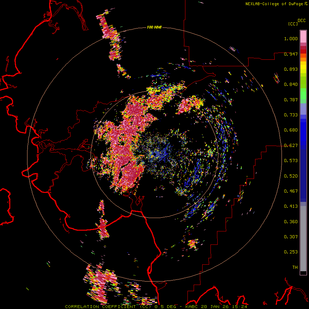Click the NEXLAB-College of DuPage credit text
309x309 pixels.
pos(274,4)
